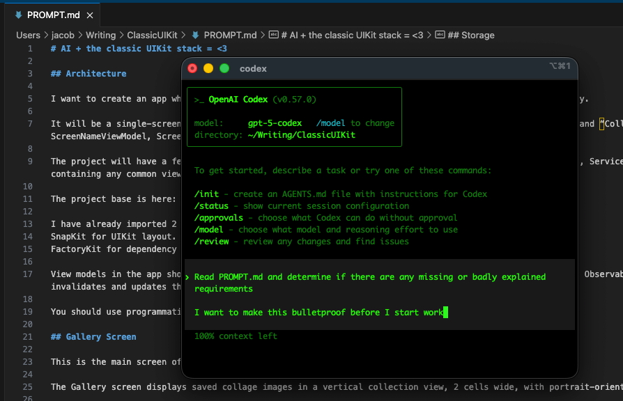Open the jacob breadcrumb segment
623x401 pixels.
pos(63,36)
